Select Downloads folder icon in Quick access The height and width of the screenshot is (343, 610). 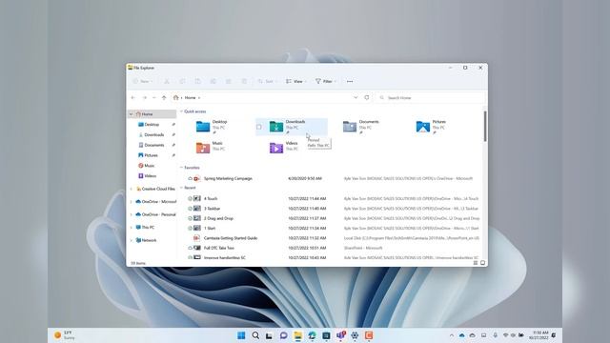[x=276, y=127]
